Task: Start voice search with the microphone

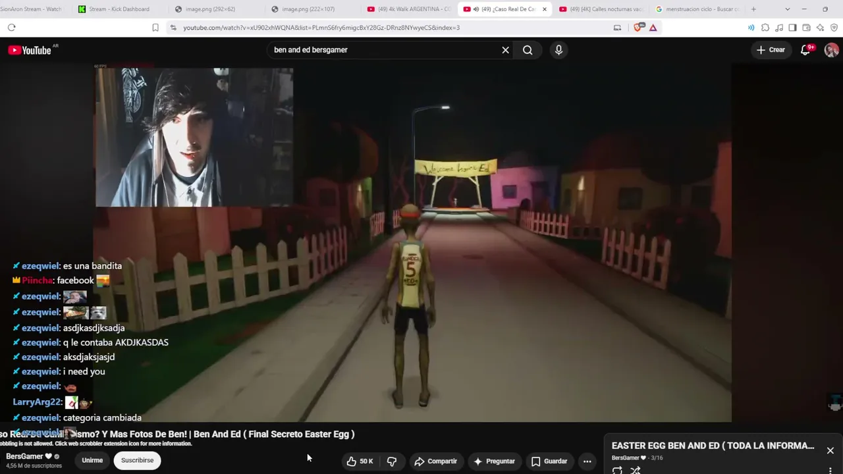Action: coord(558,50)
